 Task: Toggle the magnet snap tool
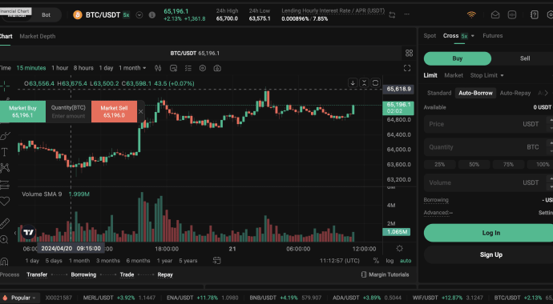pos(4,262)
